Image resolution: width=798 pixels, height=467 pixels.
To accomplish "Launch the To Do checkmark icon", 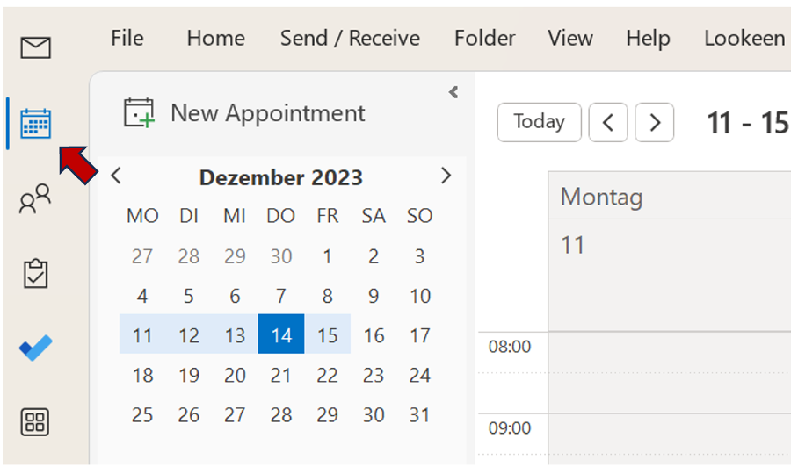I will 36,348.
